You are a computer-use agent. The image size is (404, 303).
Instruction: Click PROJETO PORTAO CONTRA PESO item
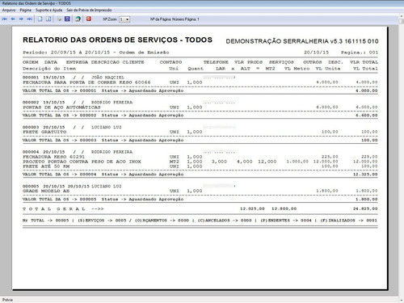pyautogui.click(x=200, y=162)
